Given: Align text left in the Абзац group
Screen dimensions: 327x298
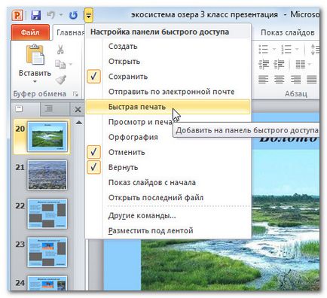Looking at the screenshot, I should [263, 80].
